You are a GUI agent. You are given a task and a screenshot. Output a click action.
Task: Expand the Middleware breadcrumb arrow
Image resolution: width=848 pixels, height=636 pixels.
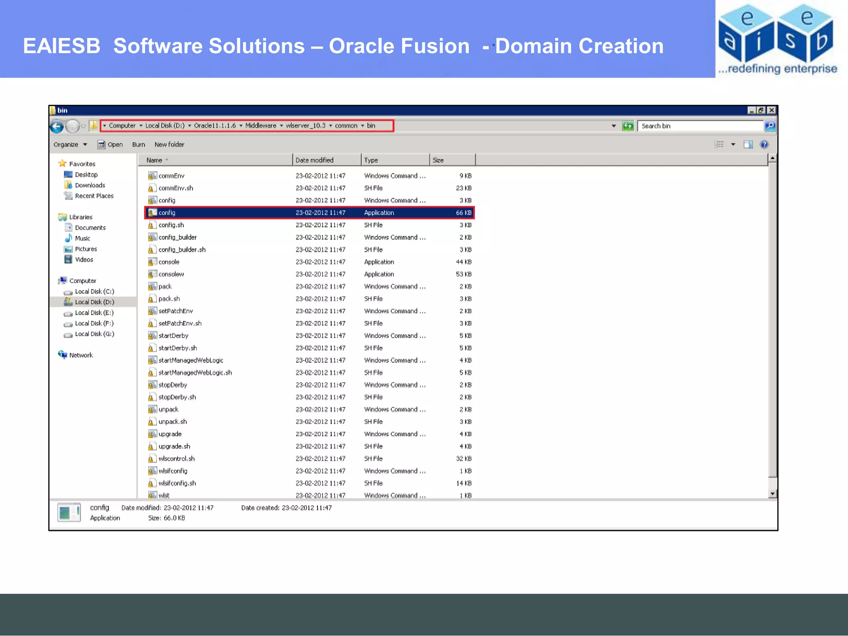coord(282,126)
